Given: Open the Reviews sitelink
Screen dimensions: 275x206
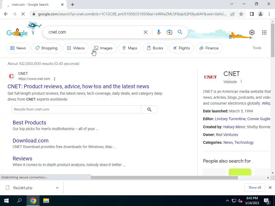Looking at the screenshot, I should point(23,159).
